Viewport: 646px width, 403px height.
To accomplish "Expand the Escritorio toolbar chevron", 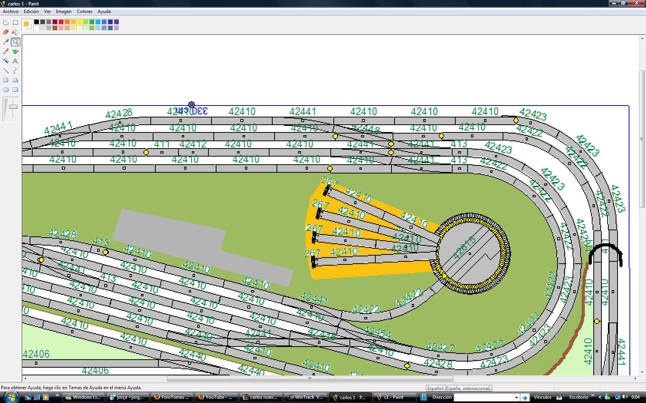I will coord(593,396).
